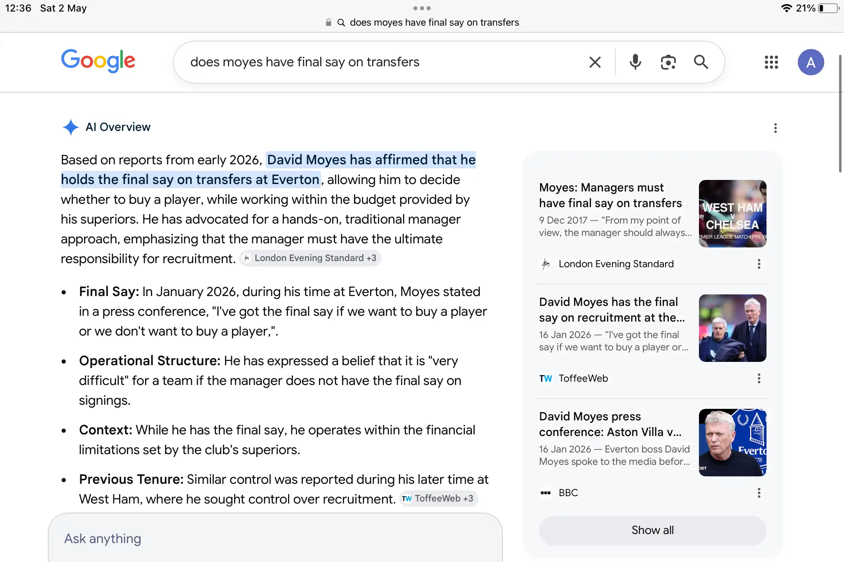View the West Ham v Chelsea thumbnail

click(x=732, y=213)
